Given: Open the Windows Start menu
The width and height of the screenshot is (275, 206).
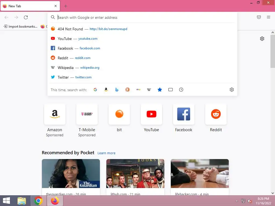Looking at the screenshot, I should click(x=6, y=201).
